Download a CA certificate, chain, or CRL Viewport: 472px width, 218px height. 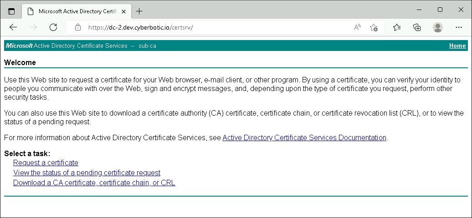(94, 183)
